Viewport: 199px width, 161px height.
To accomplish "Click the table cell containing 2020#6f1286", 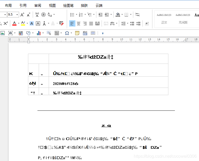I will (108, 82).
